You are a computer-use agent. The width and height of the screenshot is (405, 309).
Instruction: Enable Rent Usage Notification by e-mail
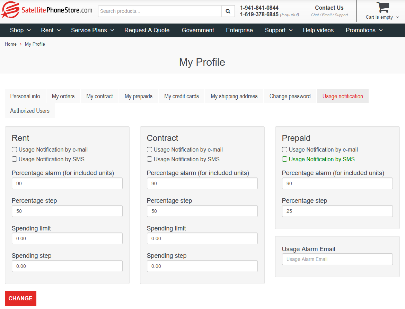click(15, 149)
